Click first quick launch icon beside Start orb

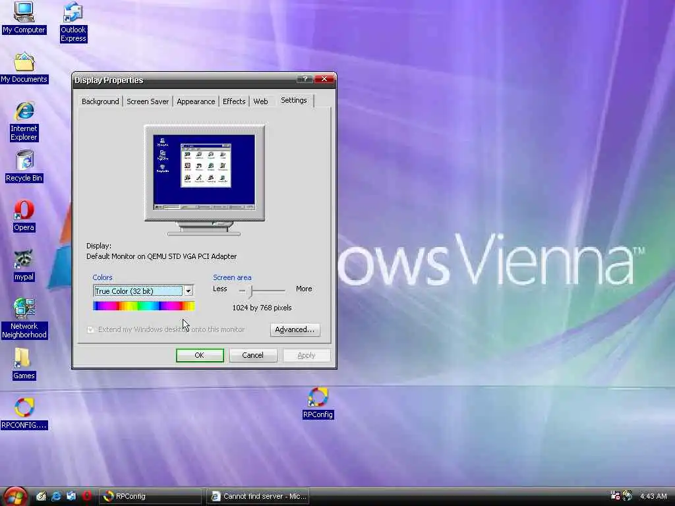pyautogui.click(x=42, y=496)
